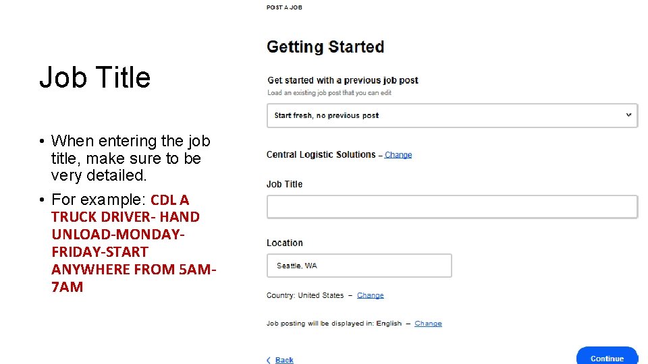
Task: Change the job posting display language
Action: (x=428, y=324)
